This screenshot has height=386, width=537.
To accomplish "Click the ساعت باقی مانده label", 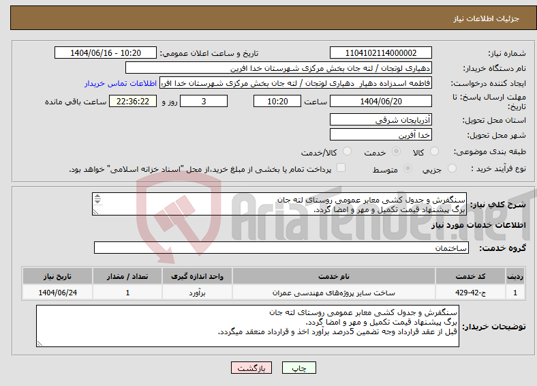I will pyautogui.click(x=76, y=102).
